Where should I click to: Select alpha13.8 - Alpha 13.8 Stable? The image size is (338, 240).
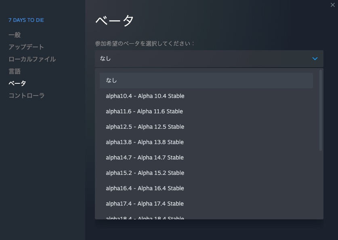click(145, 142)
